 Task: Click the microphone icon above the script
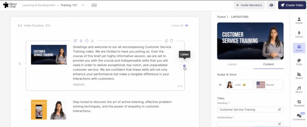pyautogui.click(x=81, y=41)
